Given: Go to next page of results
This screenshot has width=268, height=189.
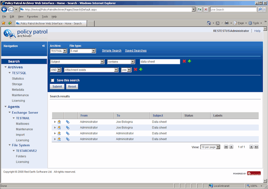Looking at the screenshot, I should click(x=251, y=147).
